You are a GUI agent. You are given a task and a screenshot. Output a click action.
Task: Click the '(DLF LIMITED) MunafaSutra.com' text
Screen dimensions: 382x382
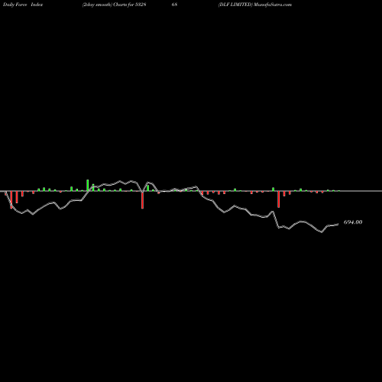pyautogui.click(x=255, y=5)
